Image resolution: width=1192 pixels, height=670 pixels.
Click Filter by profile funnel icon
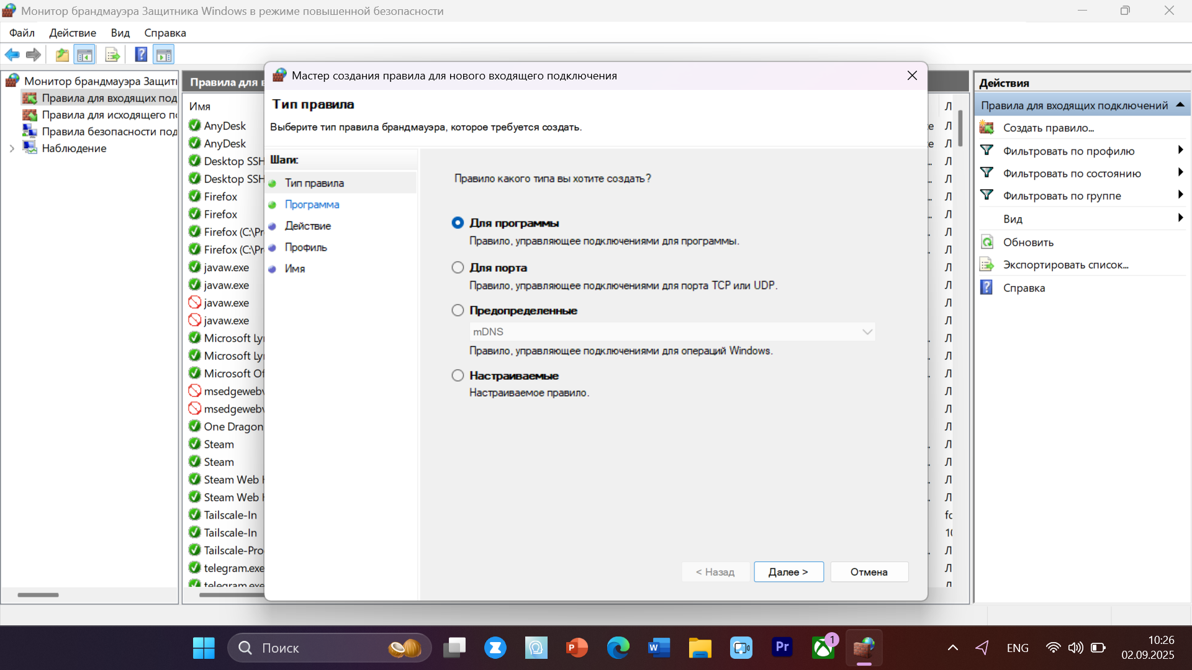coord(987,151)
